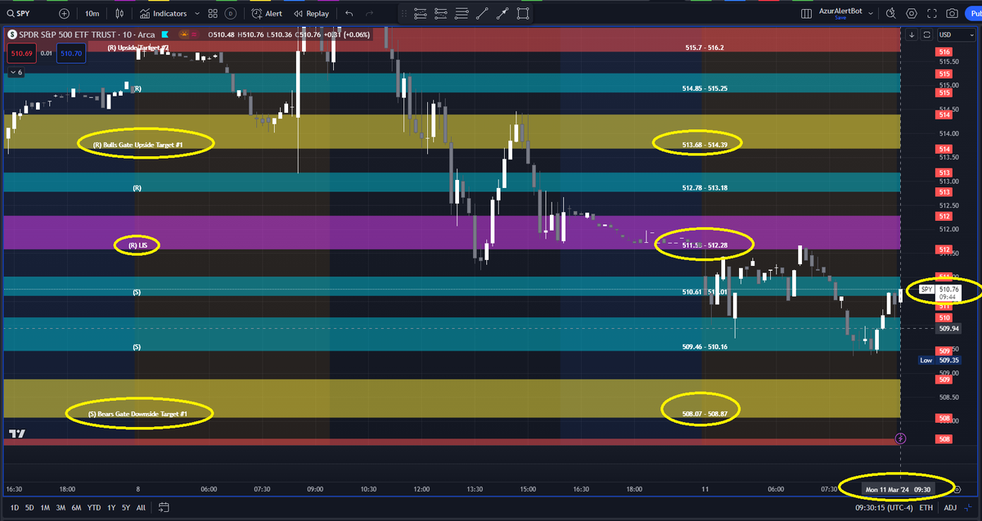The width and height of the screenshot is (982, 521).
Task: Start bar Replay mode
Action: pos(312,14)
